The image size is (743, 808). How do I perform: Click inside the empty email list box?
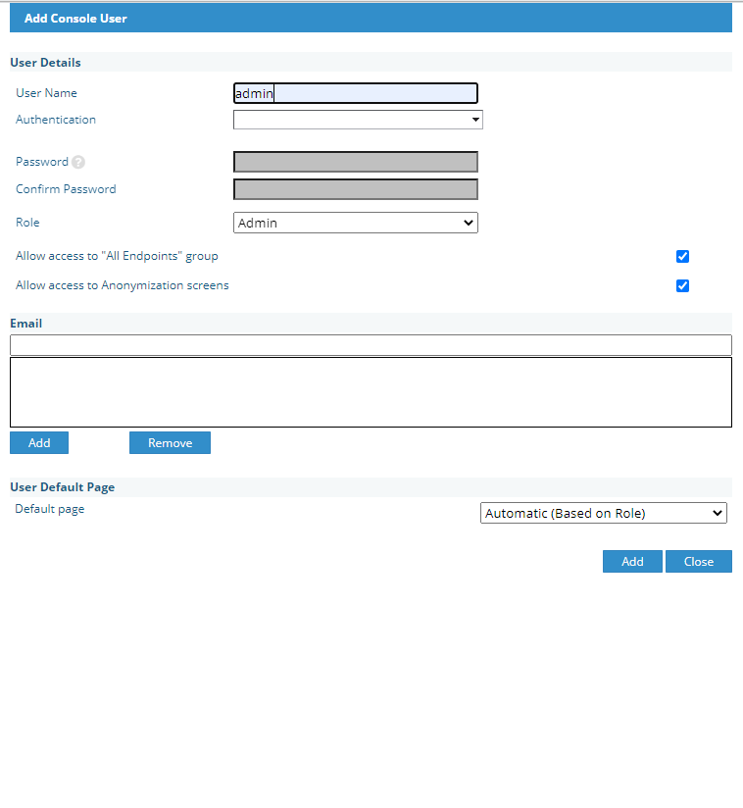[371, 392]
